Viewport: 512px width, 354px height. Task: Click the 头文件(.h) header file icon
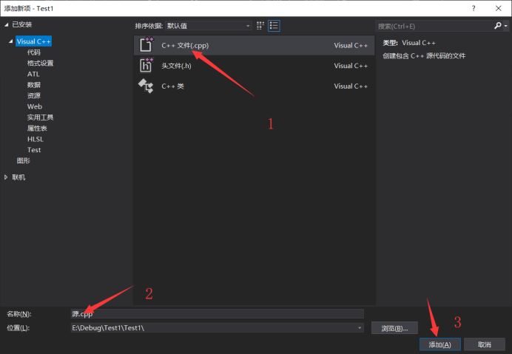tap(146, 65)
